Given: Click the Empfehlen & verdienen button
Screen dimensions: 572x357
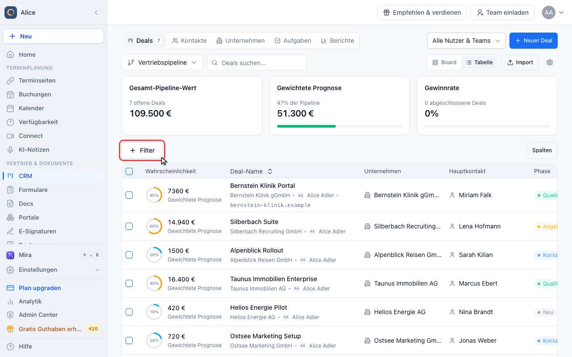Looking at the screenshot, I should tap(422, 12).
